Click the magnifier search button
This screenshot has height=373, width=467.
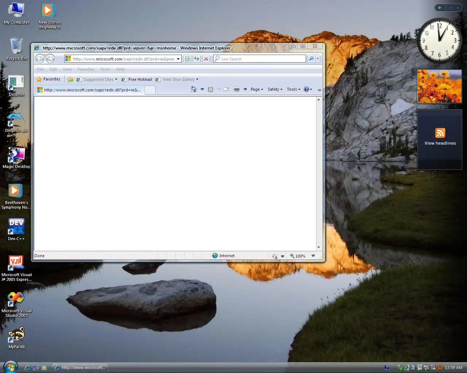311,59
